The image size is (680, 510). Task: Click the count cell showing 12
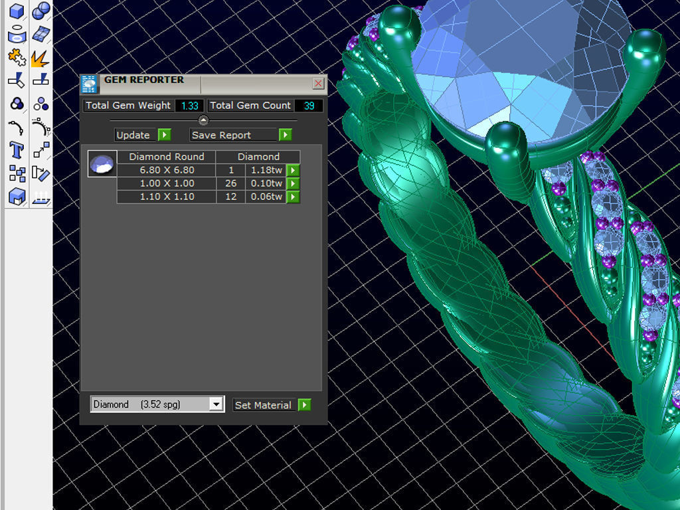tap(230, 197)
